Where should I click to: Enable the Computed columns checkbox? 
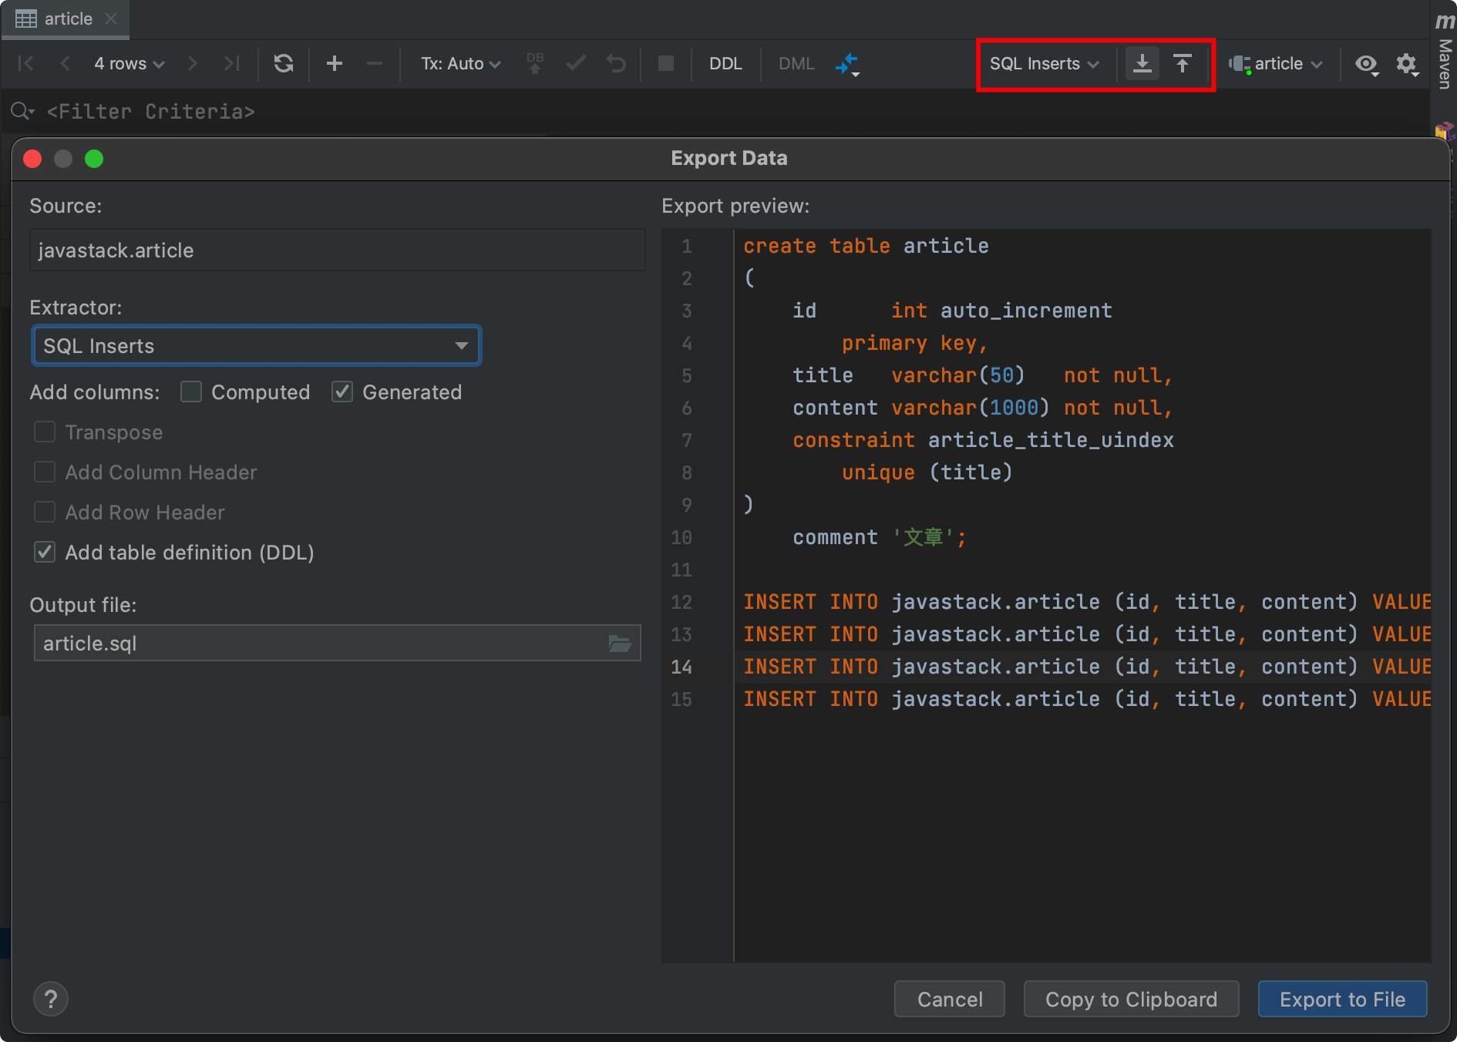pyautogui.click(x=191, y=392)
